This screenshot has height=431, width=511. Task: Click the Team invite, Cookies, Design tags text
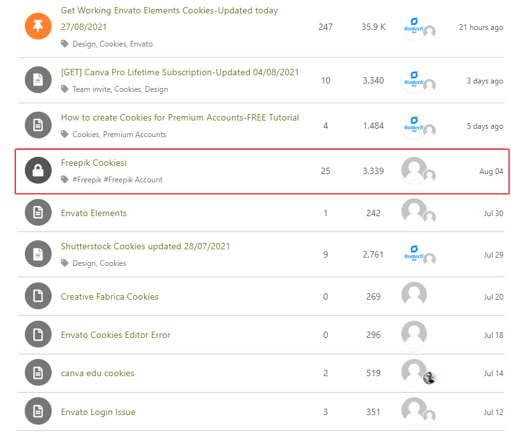tap(120, 89)
